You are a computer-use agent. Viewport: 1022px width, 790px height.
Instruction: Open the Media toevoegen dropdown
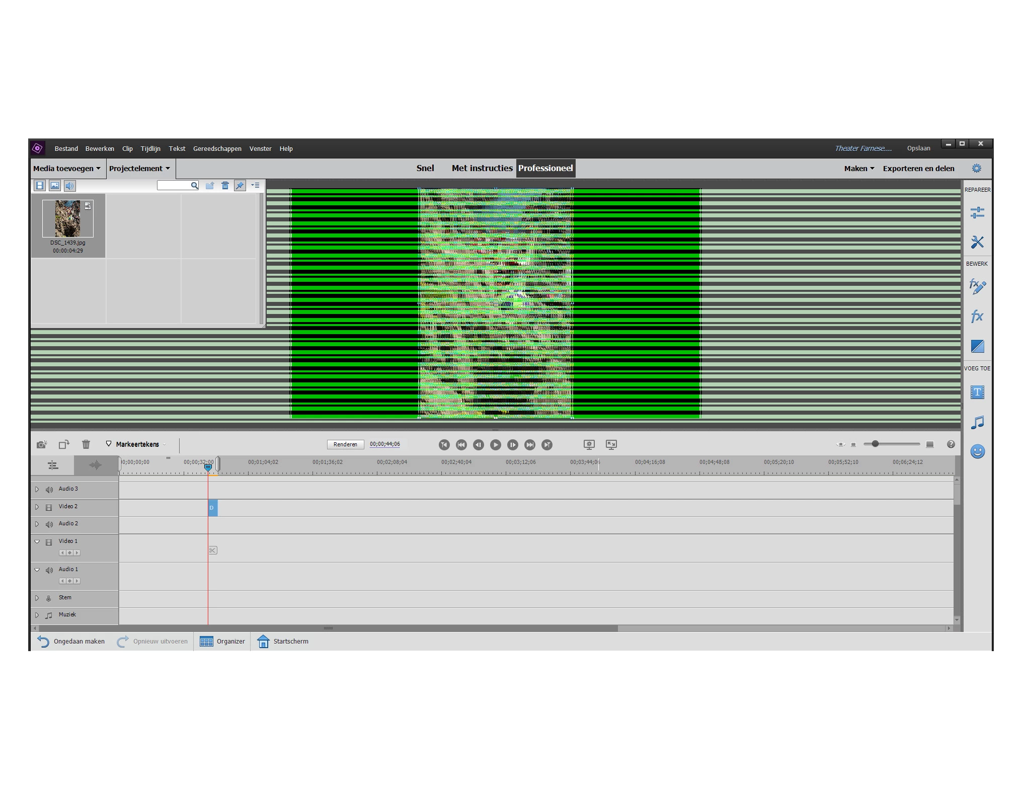click(67, 169)
